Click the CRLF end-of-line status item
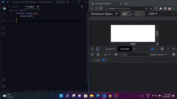Image resolution: width=177 pixels, height=99 pixels. point(52,91)
